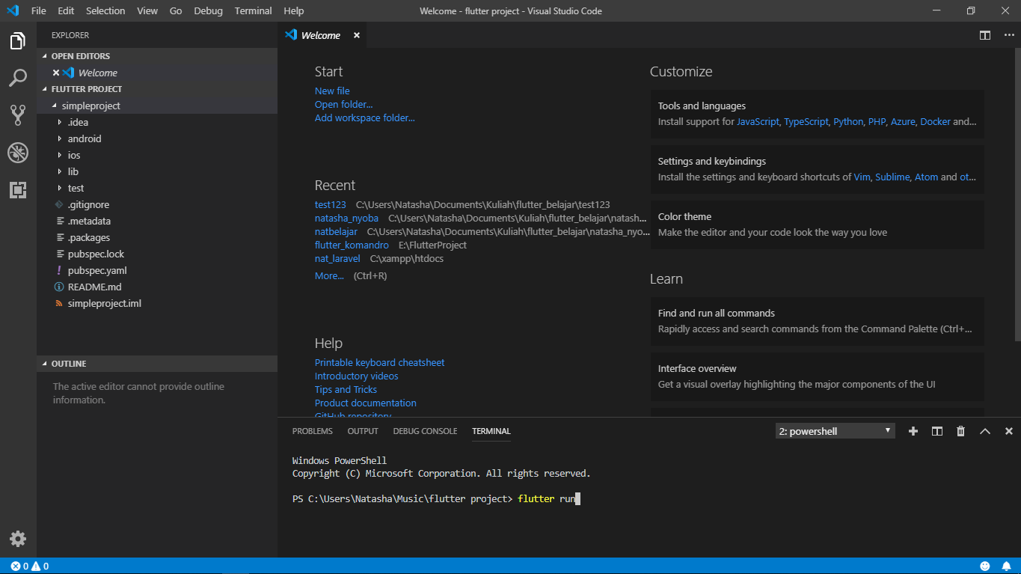Click the warnings count in status bar
1021x574 pixels.
[40, 567]
